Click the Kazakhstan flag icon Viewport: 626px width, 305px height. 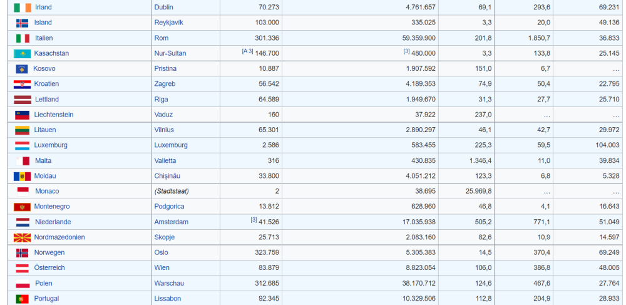(22, 54)
